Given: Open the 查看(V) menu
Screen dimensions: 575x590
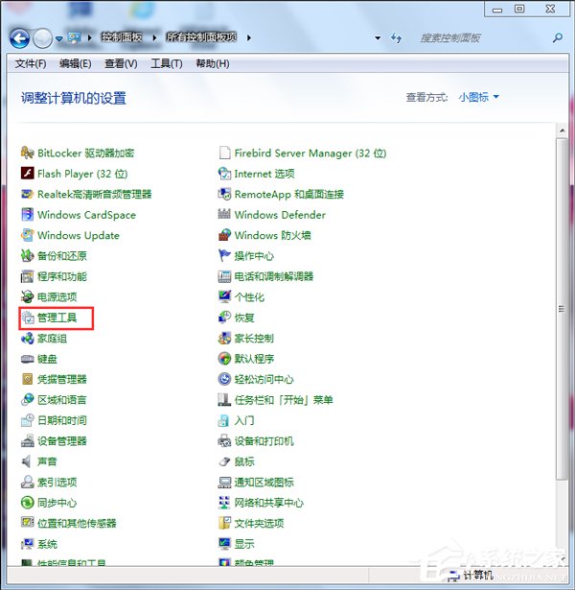Looking at the screenshot, I should point(121,63).
